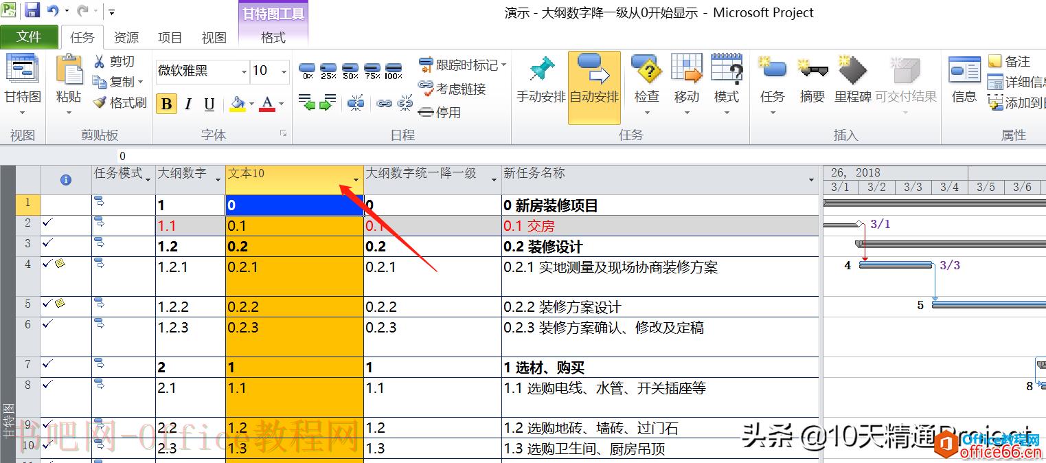Toggle Bold formatting button
Screen dimensions: 1046x463
click(x=166, y=104)
